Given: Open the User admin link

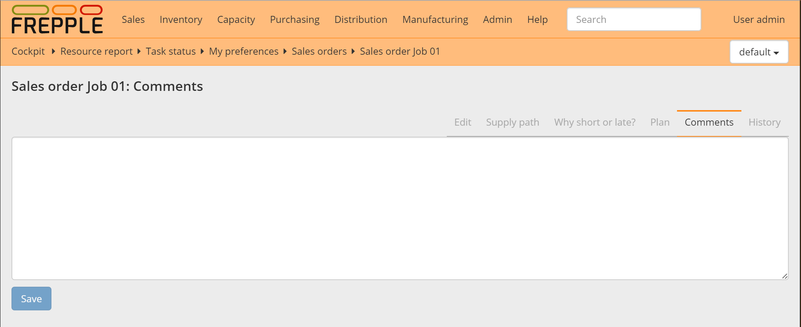Looking at the screenshot, I should pos(759,20).
